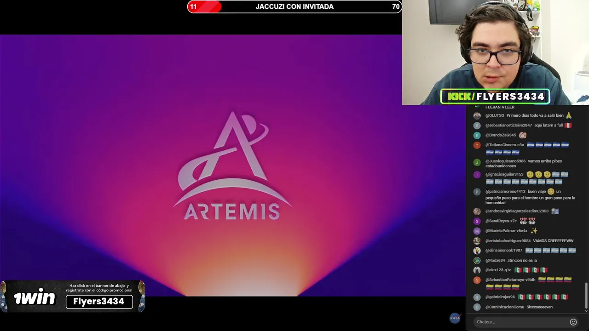Click message 'atrncion no es ia'
Viewport: 589px width, 331px height.
point(522,261)
